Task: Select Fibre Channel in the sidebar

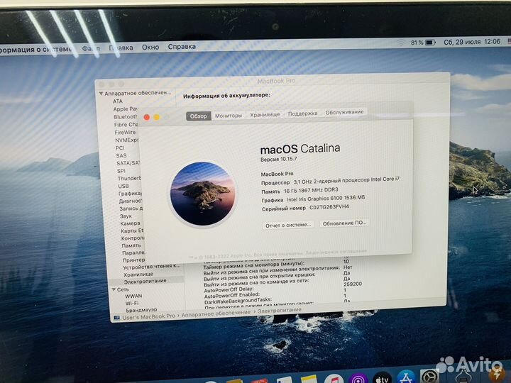Action: (126, 124)
